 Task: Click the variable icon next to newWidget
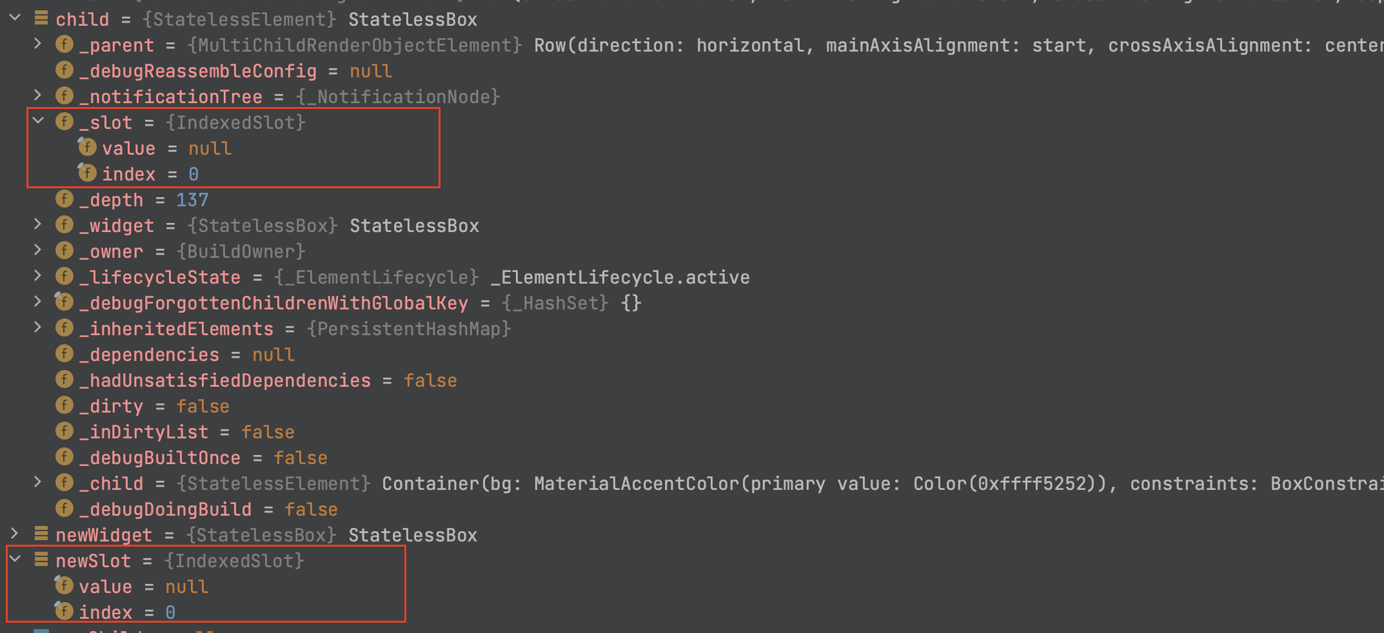click(41, 534)
